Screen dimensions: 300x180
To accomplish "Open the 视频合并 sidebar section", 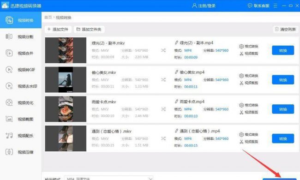I will [20, 53].
